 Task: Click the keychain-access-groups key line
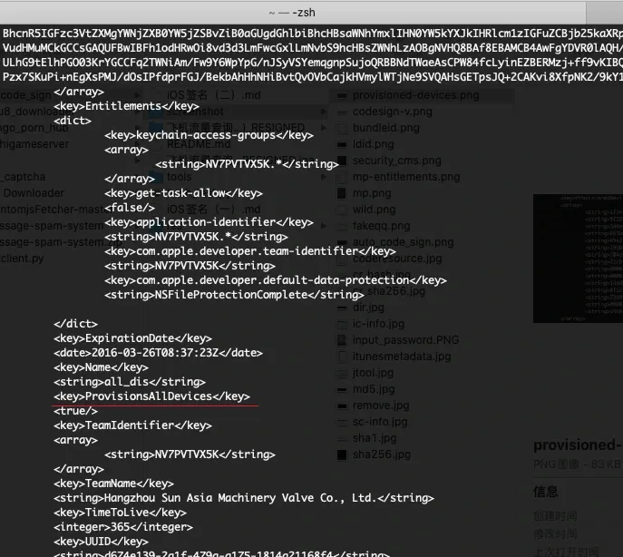tap(209, 135)
